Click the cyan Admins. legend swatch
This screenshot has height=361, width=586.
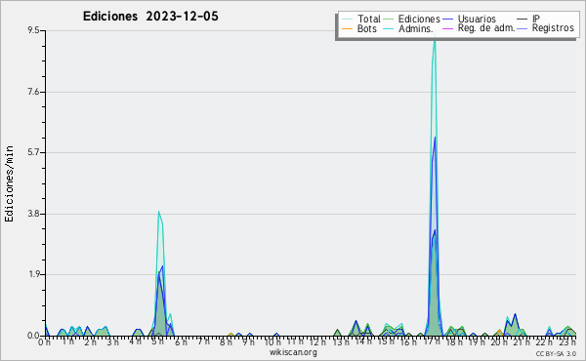click(389, 28)
